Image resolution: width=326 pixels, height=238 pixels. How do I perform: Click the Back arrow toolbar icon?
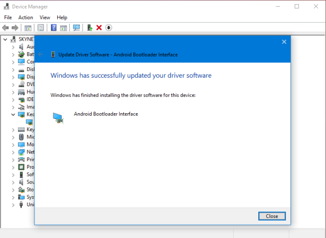(6, 28)
